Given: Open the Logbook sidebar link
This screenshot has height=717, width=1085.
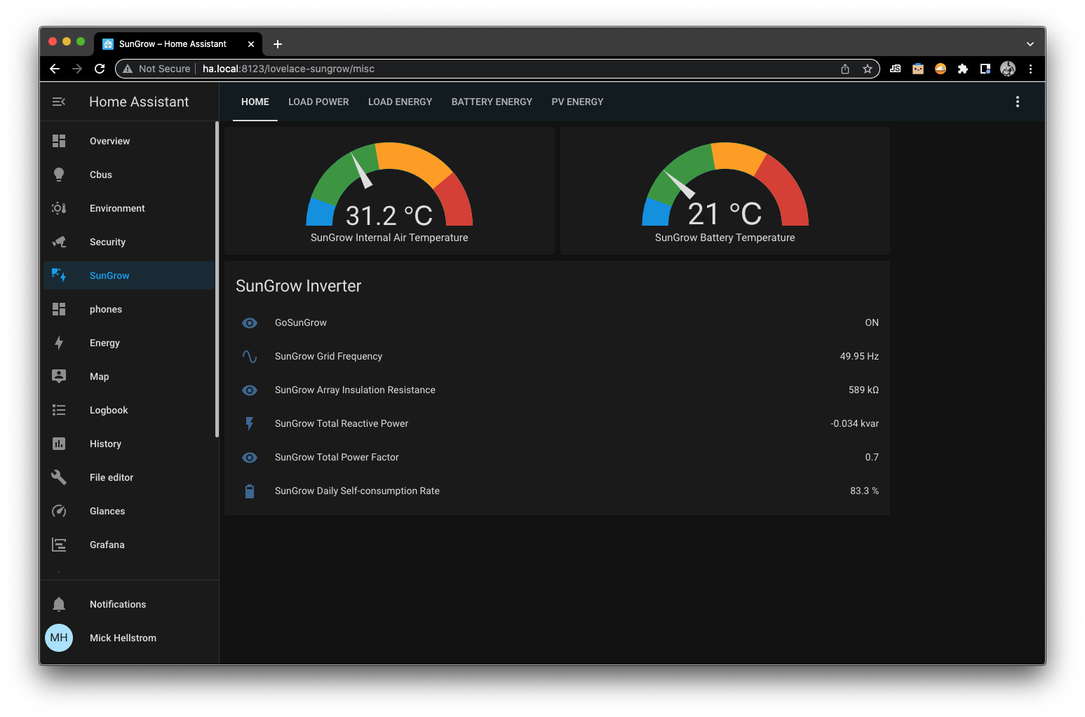Looking at the screenshot, I should [129, 410].
